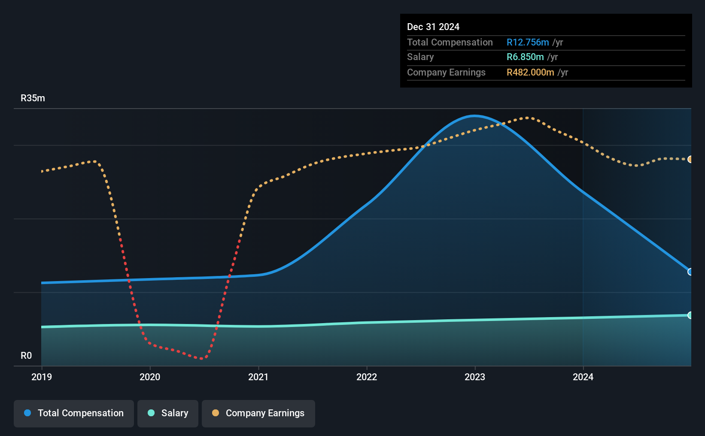Click the Total Compensation tooltip row label
The height and width of the screenshot is (436, 705).
pyautogui.click(x=450, y=42)
